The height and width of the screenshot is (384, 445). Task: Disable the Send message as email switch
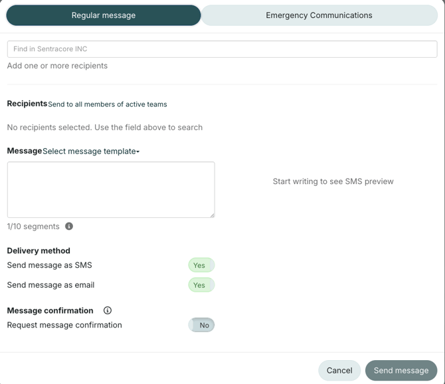point(201,285)
